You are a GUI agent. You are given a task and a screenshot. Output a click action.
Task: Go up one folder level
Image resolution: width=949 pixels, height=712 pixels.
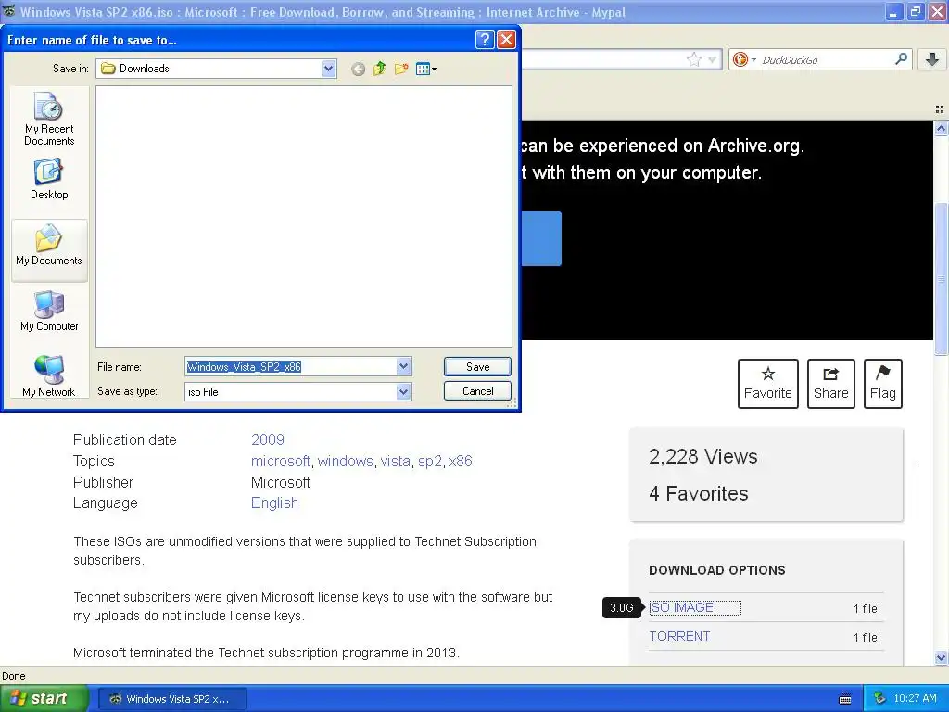pyautogui.click(x=379, y=69)
